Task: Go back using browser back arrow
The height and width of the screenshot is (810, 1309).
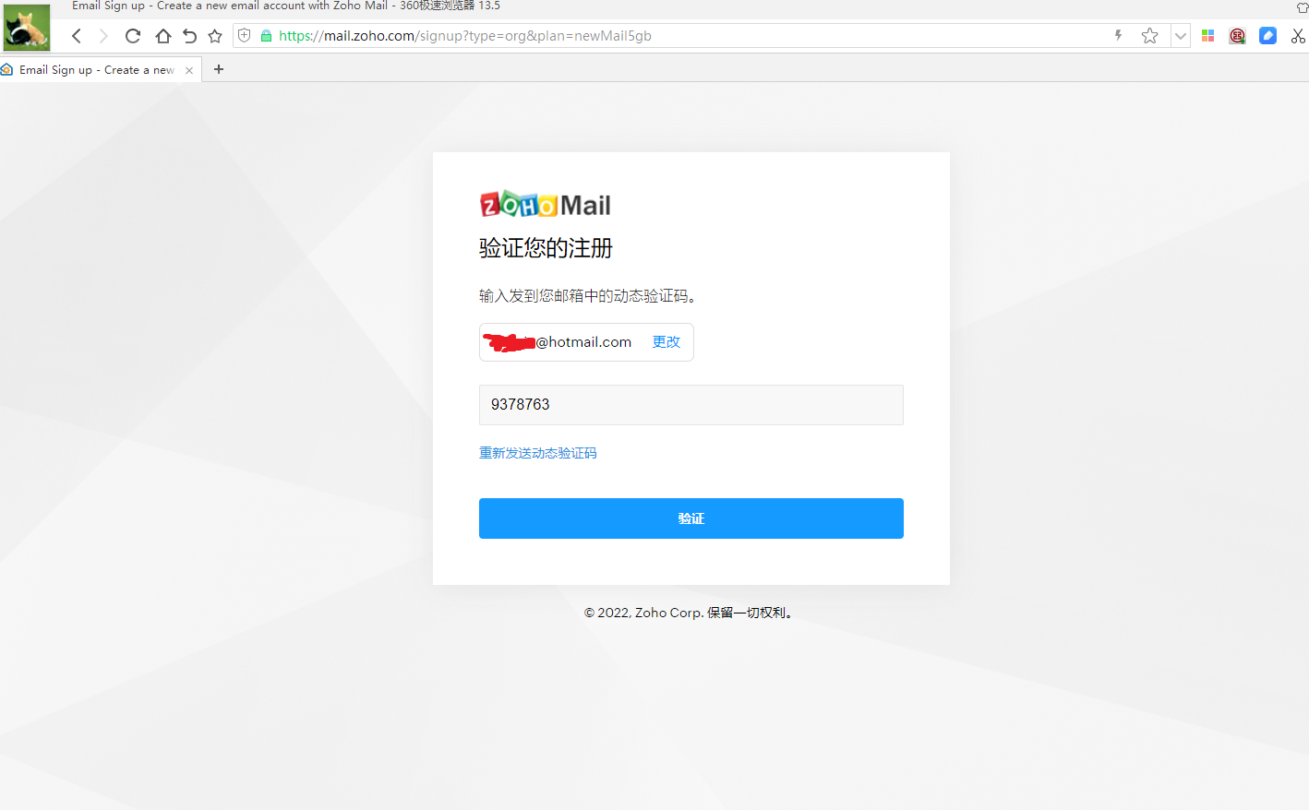Action: pos(77,36)
